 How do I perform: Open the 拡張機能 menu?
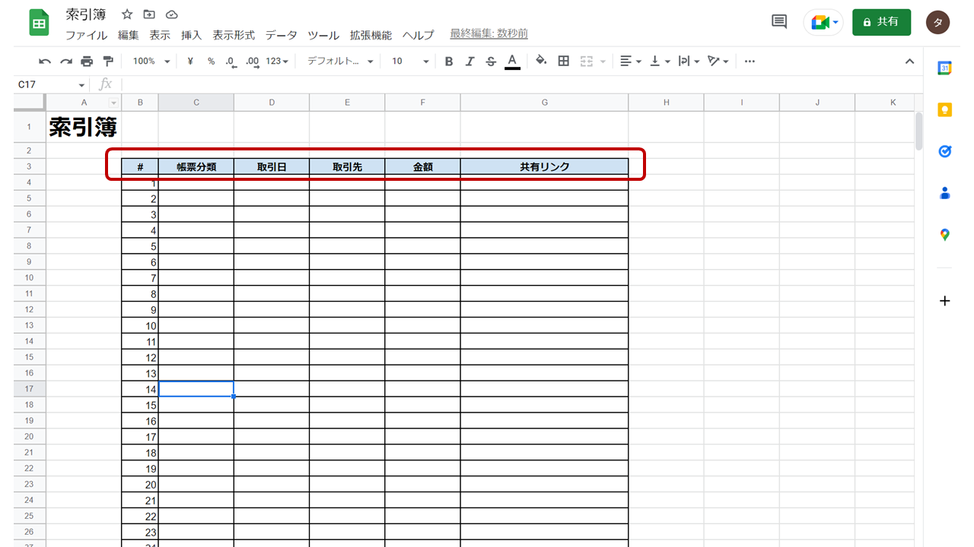pos(371,35)
